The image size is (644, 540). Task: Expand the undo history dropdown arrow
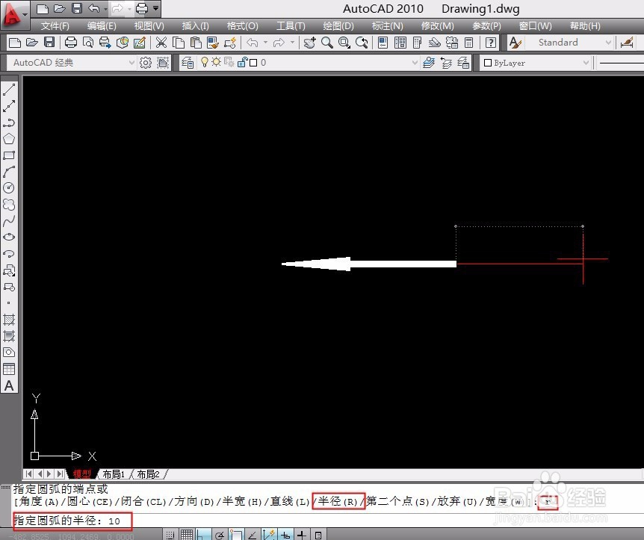pyautogui.click(x=265, y=43)
